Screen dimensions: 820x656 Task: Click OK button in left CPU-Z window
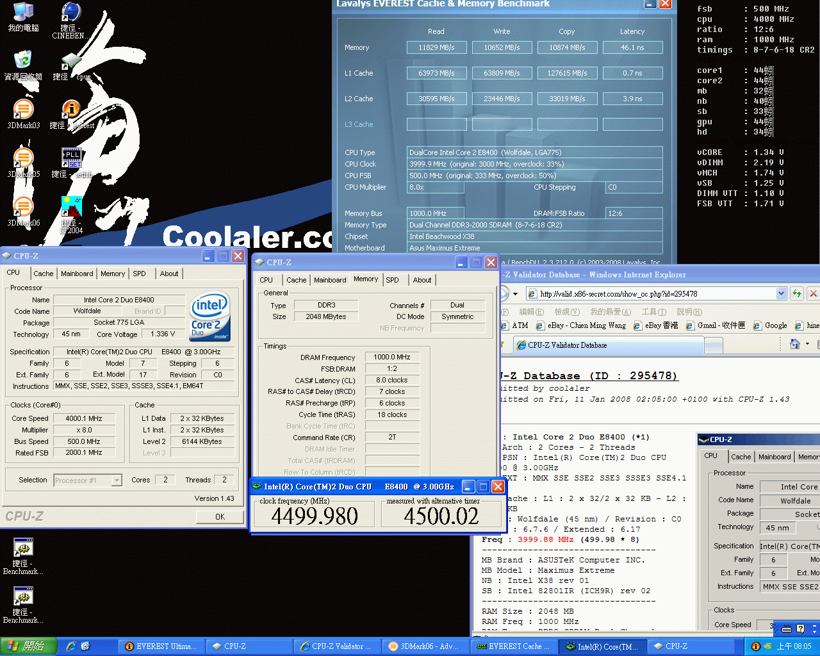[220, 516]
